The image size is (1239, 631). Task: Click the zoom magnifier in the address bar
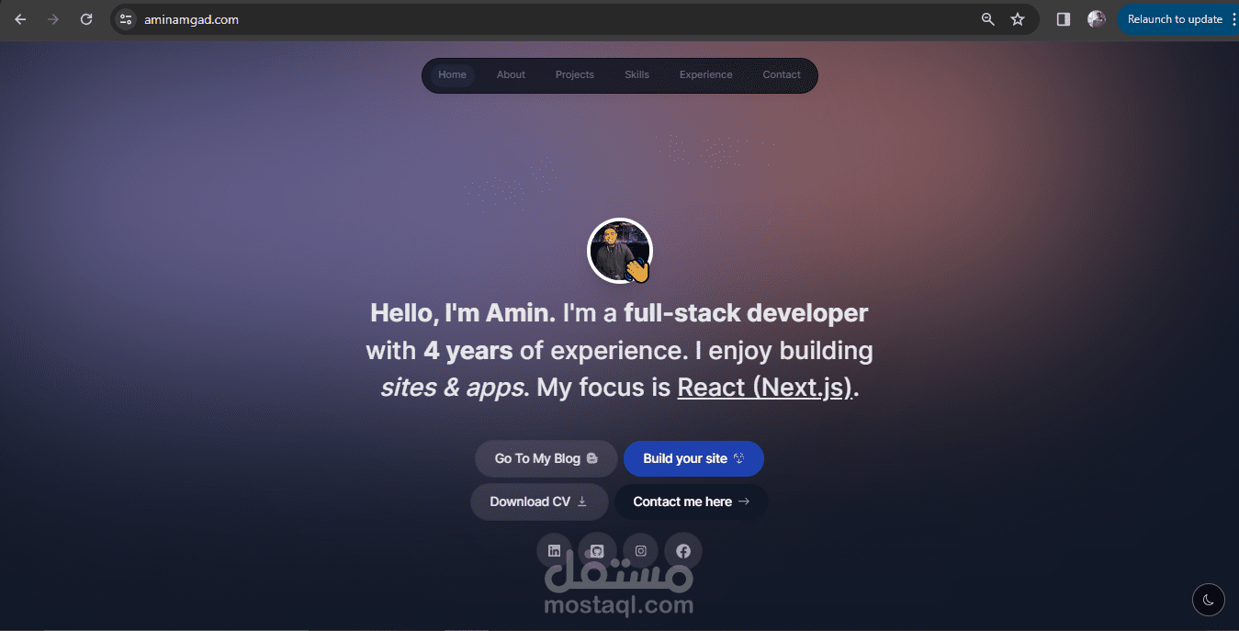(x=987, y=18)
